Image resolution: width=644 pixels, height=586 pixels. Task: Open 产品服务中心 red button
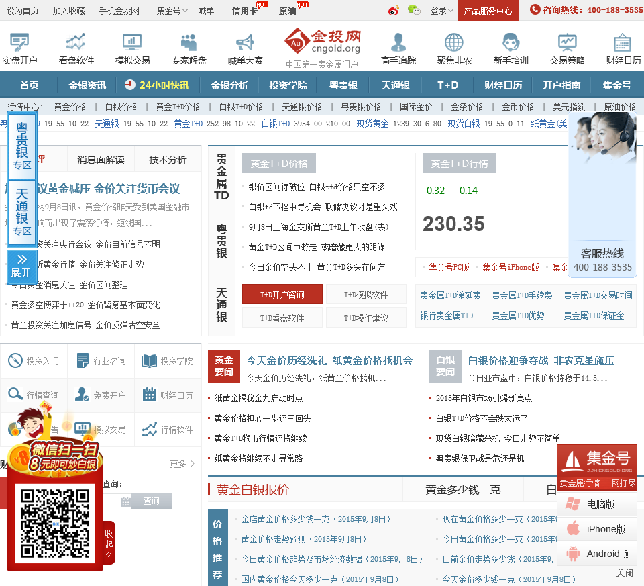click(x=488, y=11)
